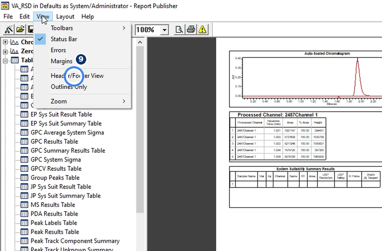This screenshot has height=251, width=382.
Task: Collapse the Tables tree node
Action: 5,61
